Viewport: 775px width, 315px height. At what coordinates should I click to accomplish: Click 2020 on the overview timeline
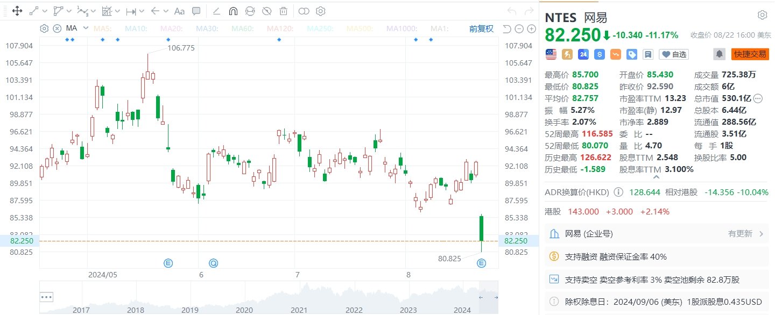click(x=244, y=310)
